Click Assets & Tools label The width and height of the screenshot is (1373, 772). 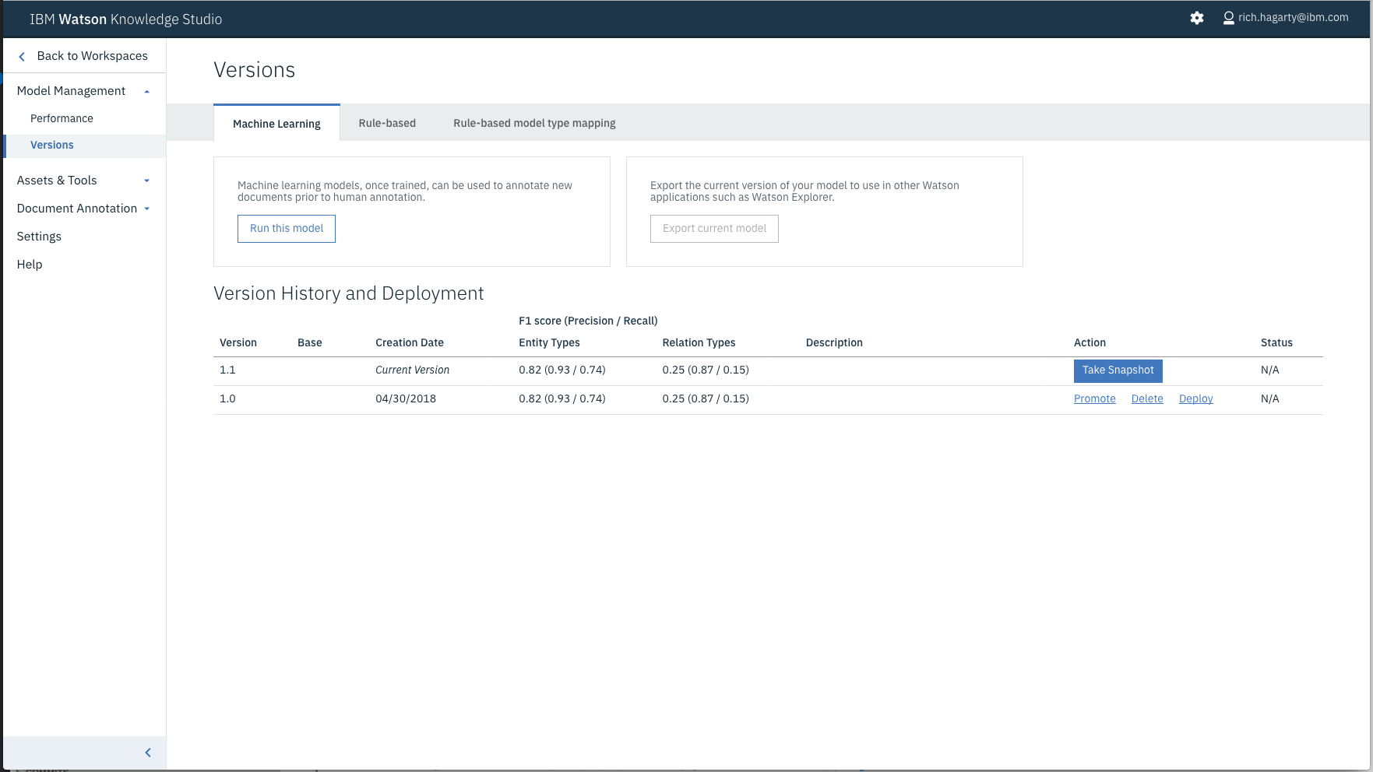click(57, 181)
